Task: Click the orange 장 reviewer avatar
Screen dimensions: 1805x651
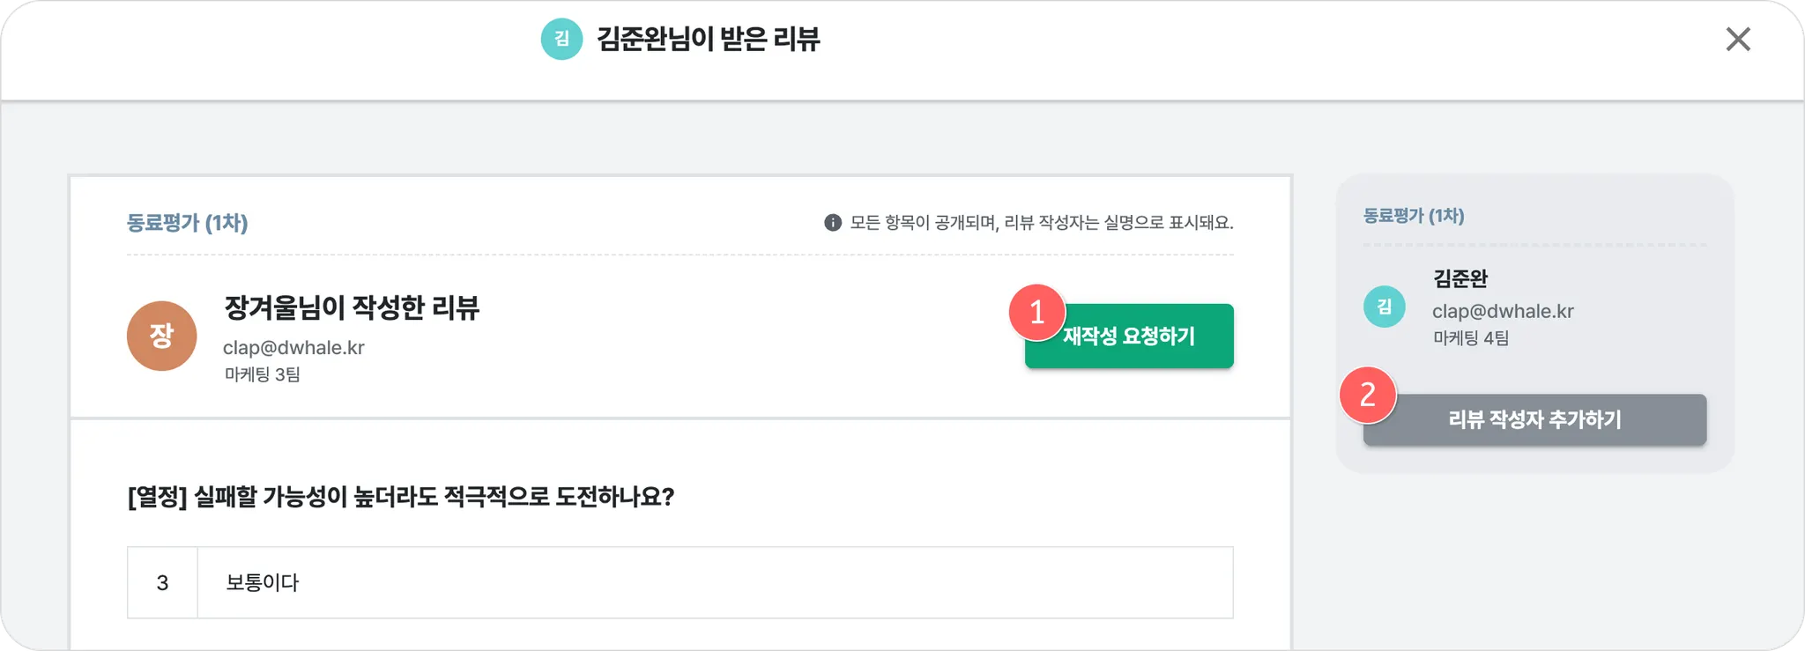Action: pyautogui.click(x=161, y=336)
